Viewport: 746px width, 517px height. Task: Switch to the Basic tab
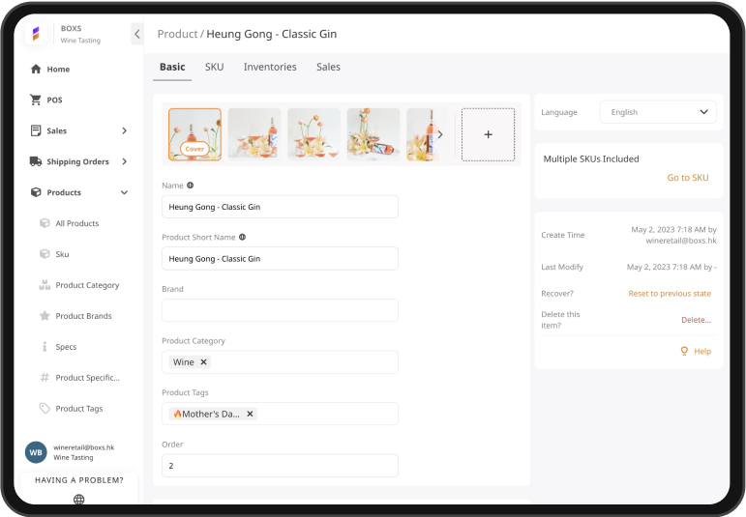click(172, 67)
